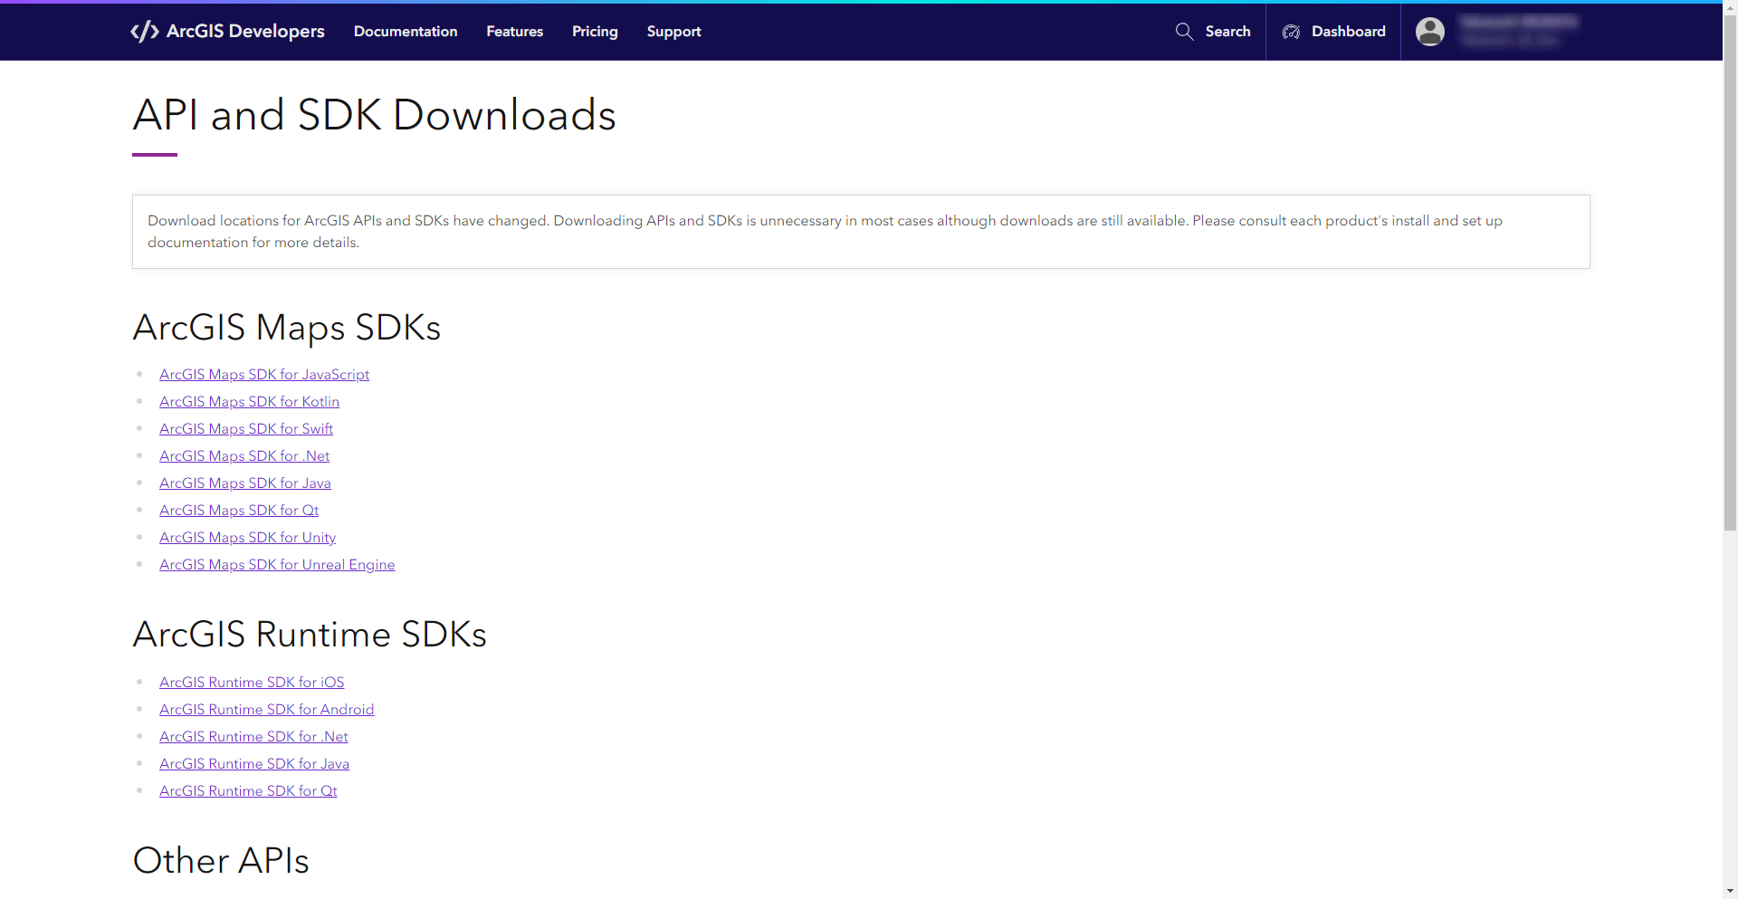Open ArcGIS Maps SDK for JavaScript link
Screen dimensions: 1738x899
(x=264, y=375)
